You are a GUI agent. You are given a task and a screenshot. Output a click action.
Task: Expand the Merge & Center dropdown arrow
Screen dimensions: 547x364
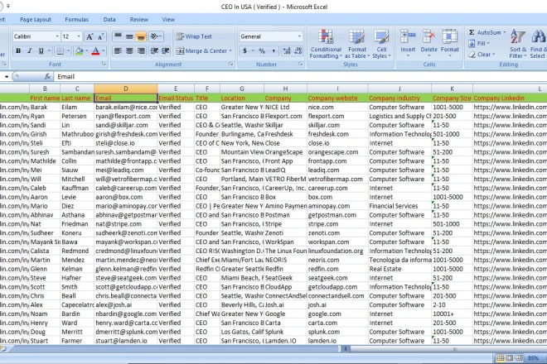click(x=230, y=50)
